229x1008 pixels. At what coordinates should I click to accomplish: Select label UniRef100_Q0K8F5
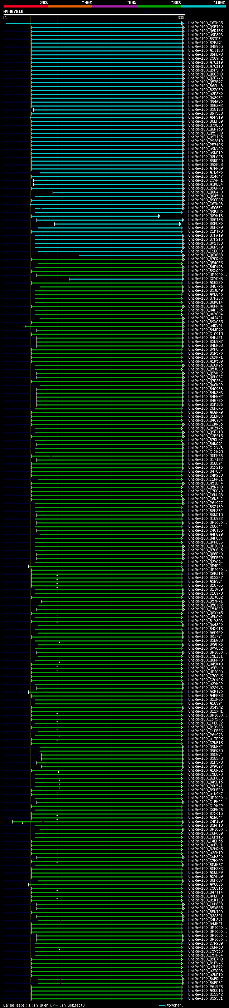205,350
